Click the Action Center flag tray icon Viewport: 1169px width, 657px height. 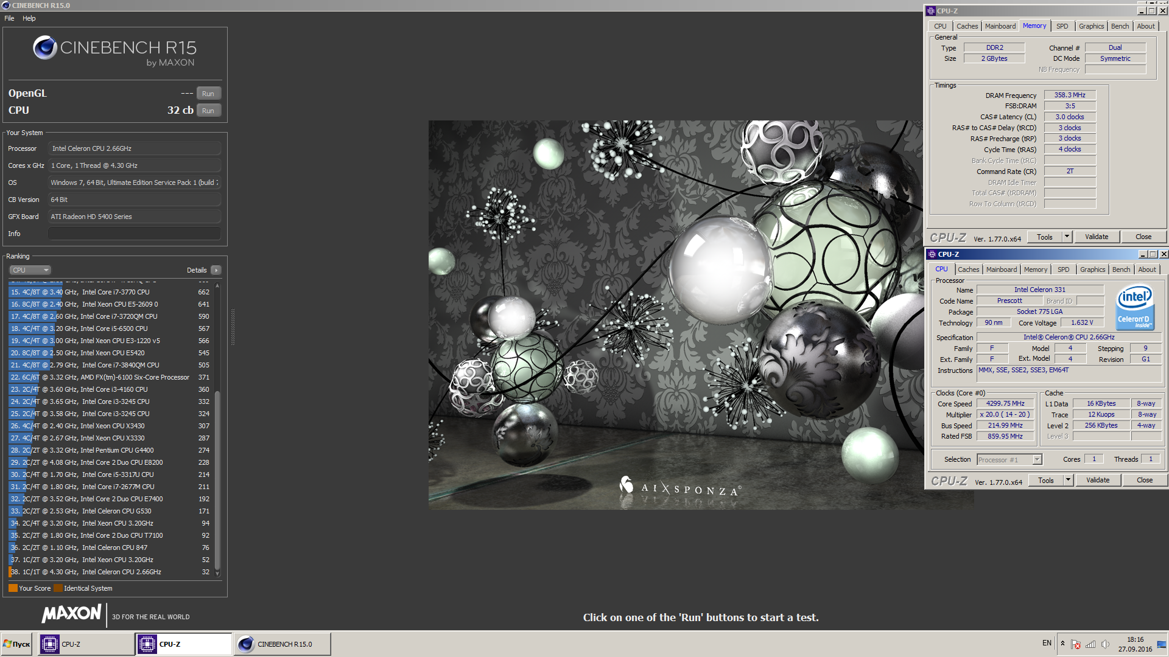1076,644
